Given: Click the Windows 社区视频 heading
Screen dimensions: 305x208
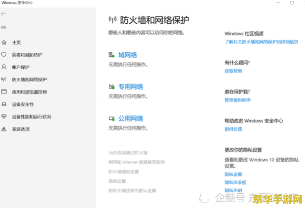Looking at the screenshot, I should pos(244,33).
